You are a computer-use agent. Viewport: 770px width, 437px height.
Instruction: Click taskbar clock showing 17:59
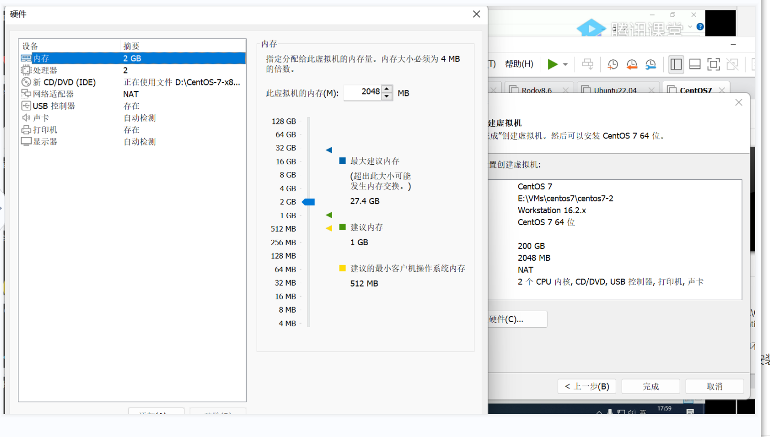[x=664, y=409]
